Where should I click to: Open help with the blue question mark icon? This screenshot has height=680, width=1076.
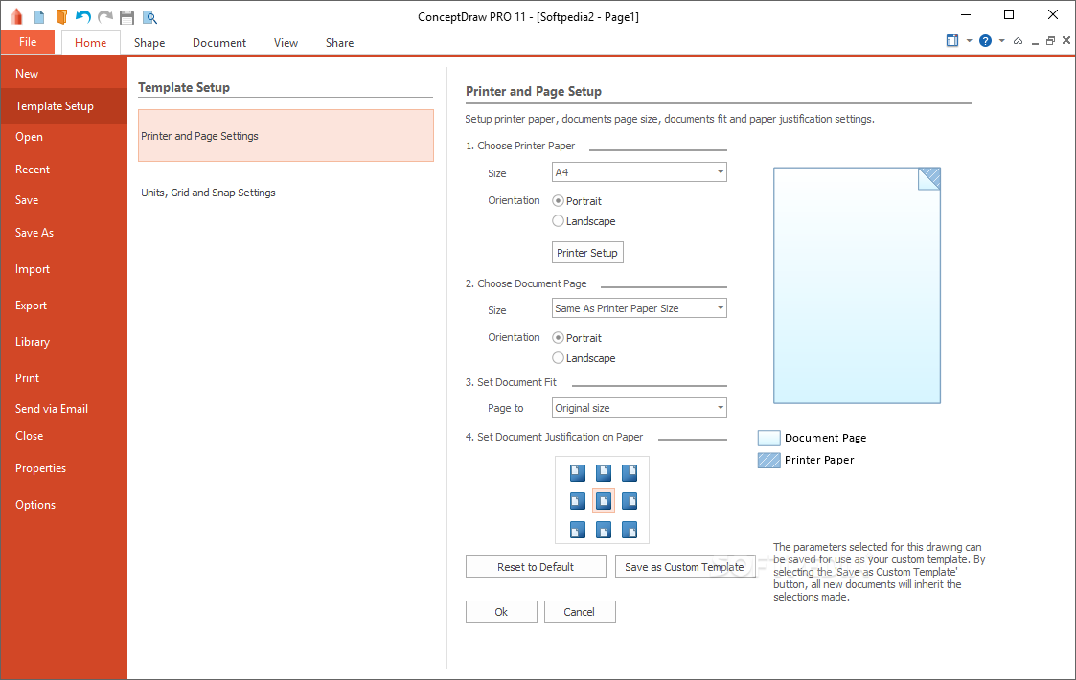[x=985, y=40]
